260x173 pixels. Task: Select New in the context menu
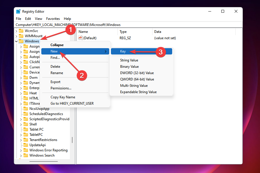(75, 51)
